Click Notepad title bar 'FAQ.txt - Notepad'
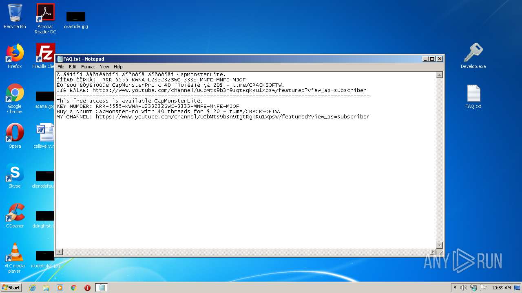 pyautogui.click(x=84, y=59)
